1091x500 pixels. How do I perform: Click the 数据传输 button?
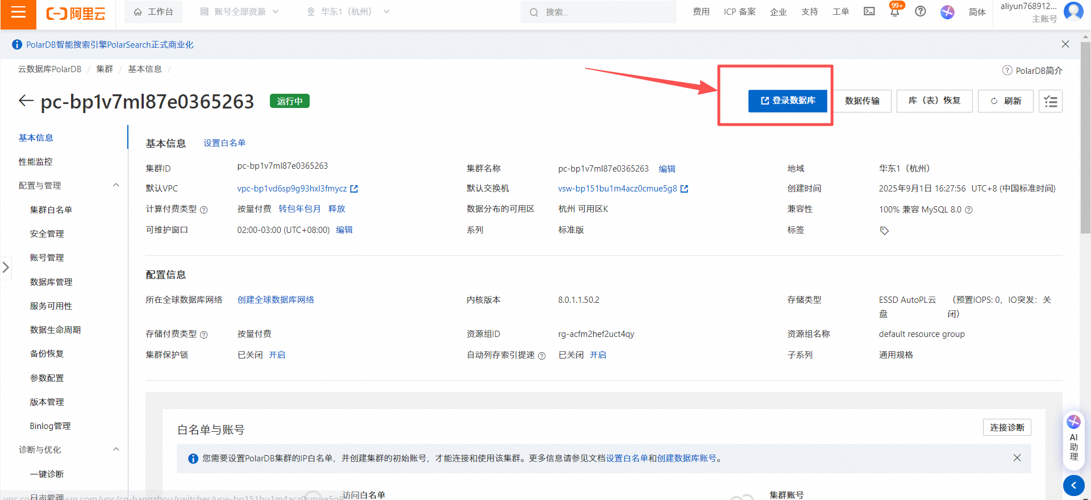(x=862, y=101)
